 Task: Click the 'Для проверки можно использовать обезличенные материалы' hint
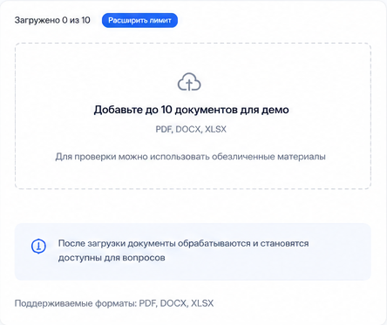(x=191, y=157)
